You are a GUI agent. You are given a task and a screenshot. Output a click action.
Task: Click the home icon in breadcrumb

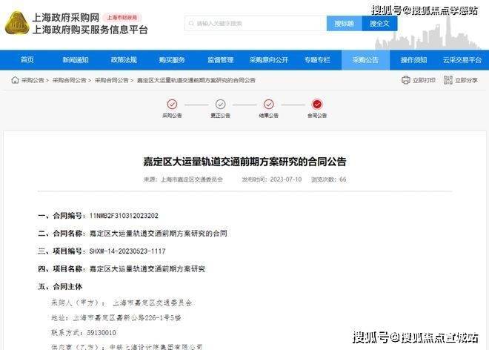pyautogui.click(x=15, y=80)
